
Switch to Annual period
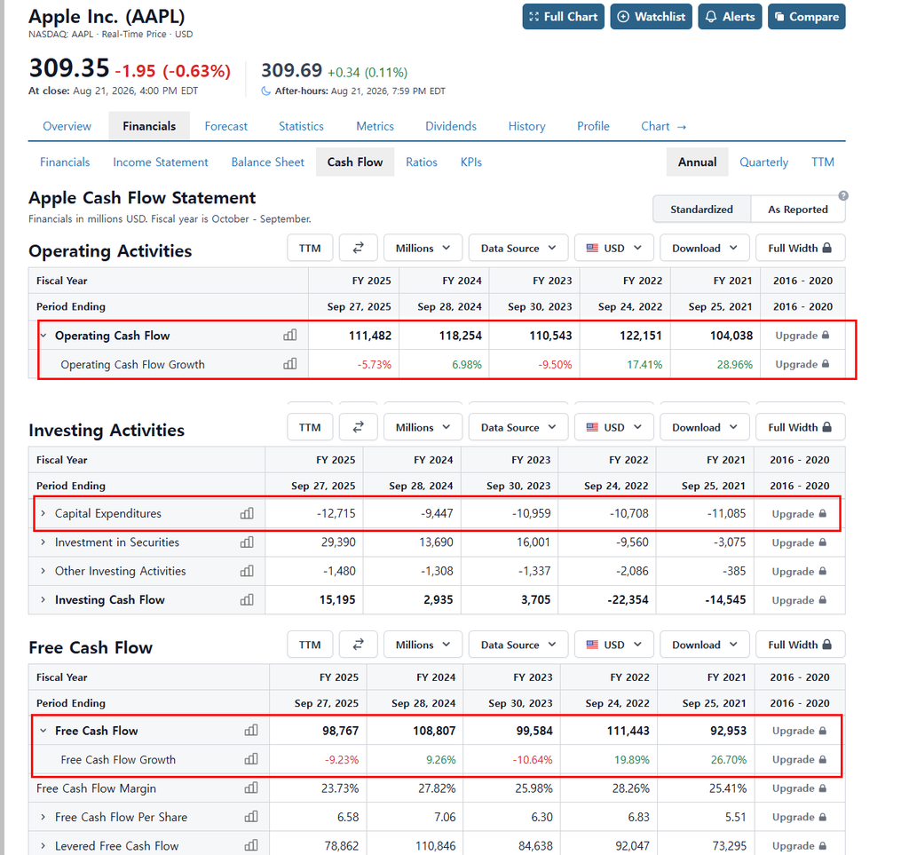tap(698, 162)
